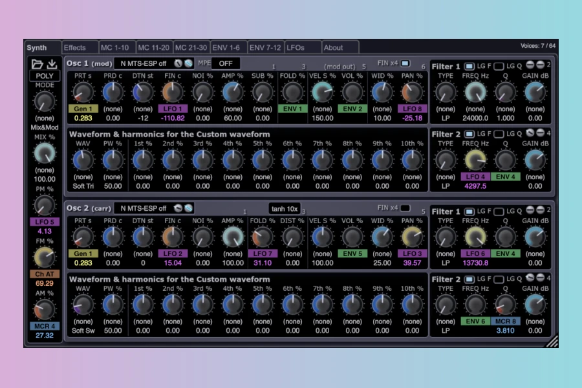Click the Osc 1 AMP % knob

pyautogui.click(x=232, y=92)
